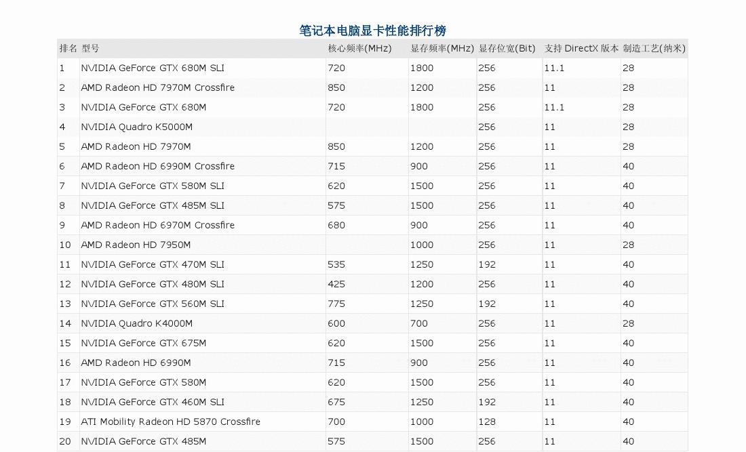
Task: Click bus width 192 of GTX 470M SLI
Action: coord(487,264)
